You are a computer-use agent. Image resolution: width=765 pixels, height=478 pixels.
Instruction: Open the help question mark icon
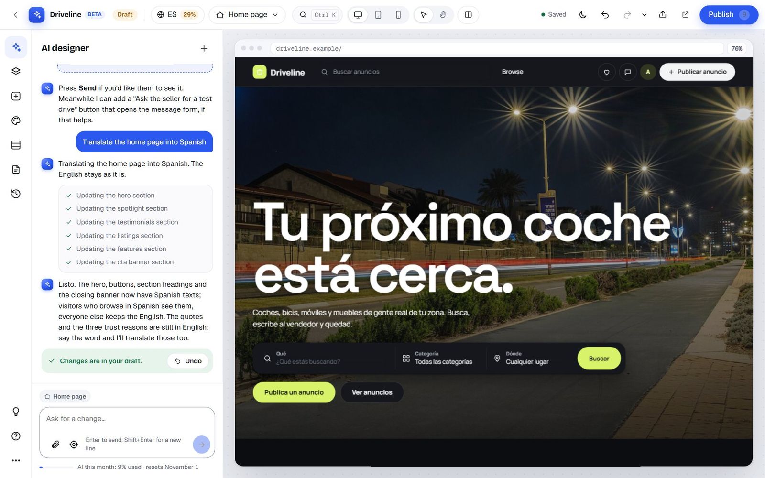(16, 436)
